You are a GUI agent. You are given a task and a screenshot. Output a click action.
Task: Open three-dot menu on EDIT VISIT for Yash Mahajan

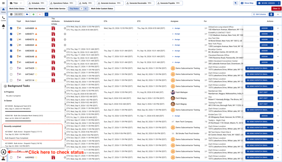(x=271, y=92)
